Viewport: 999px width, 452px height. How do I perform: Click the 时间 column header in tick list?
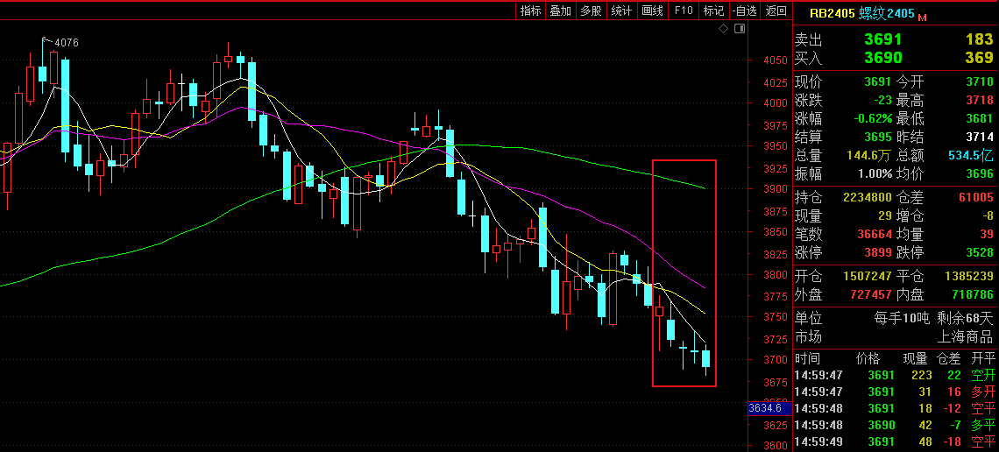(x=807, y=358)
